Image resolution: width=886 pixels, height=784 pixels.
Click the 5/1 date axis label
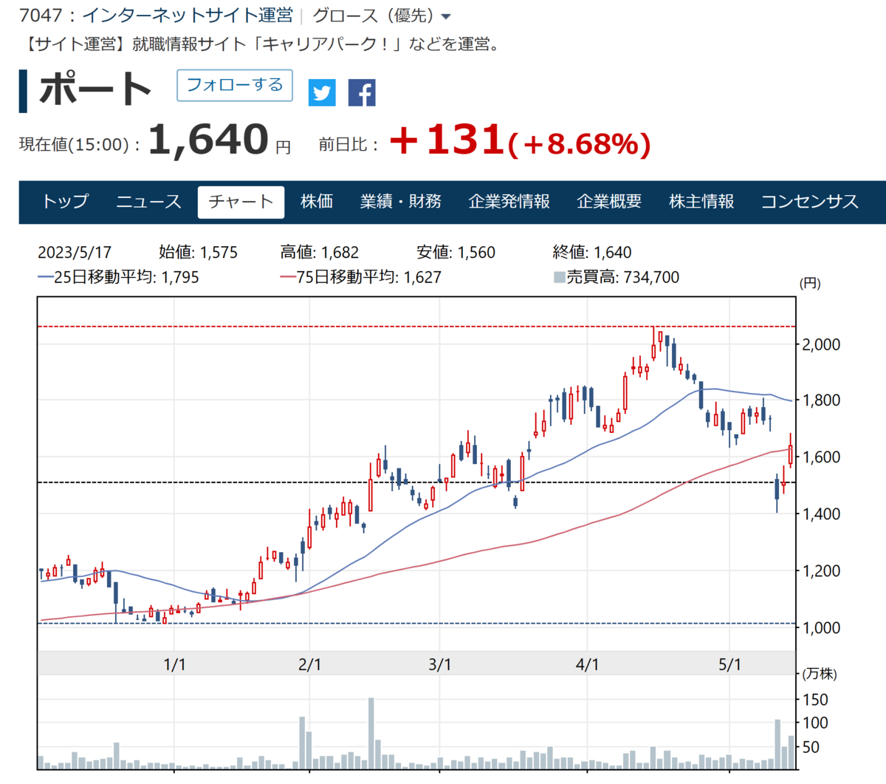point(729,664)
